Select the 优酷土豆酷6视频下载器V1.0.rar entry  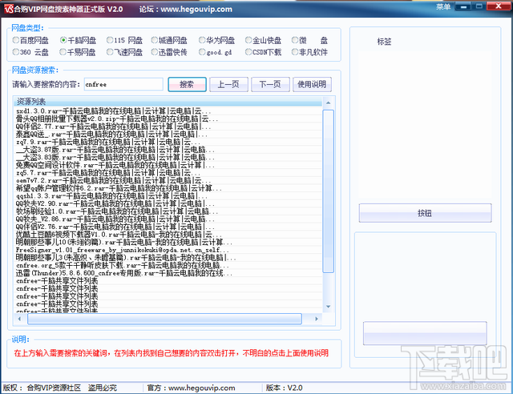168,235
